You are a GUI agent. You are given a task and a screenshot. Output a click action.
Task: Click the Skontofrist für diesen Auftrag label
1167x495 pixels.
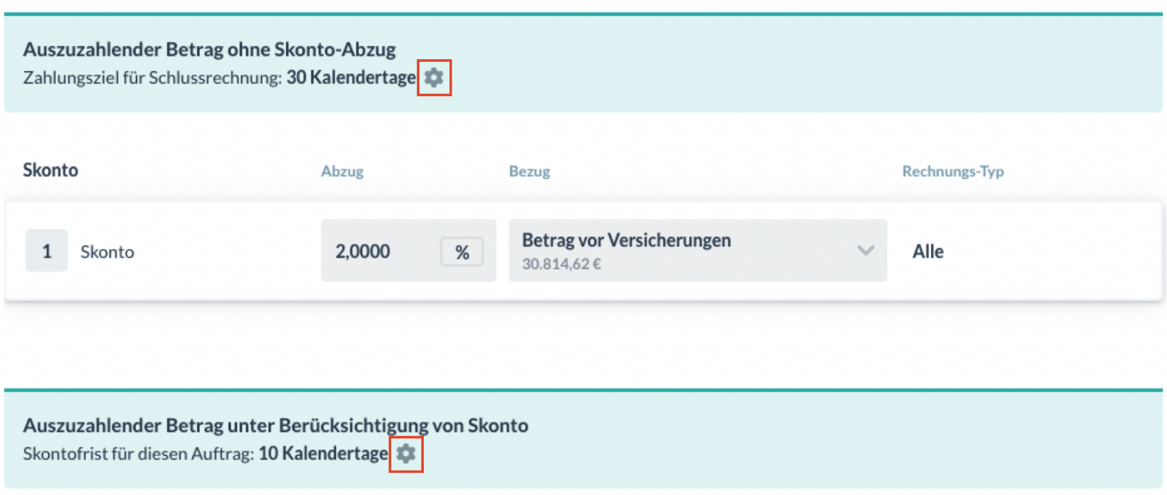[138, 454]
